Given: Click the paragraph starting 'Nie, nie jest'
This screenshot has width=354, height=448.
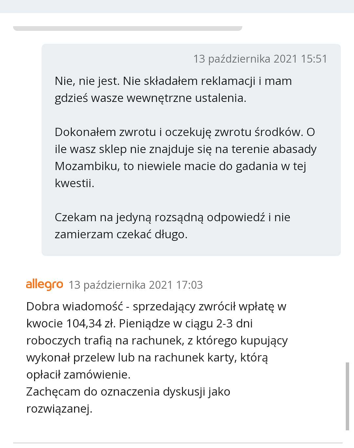Looking at the screenshot, I should [x=173, y=89].
